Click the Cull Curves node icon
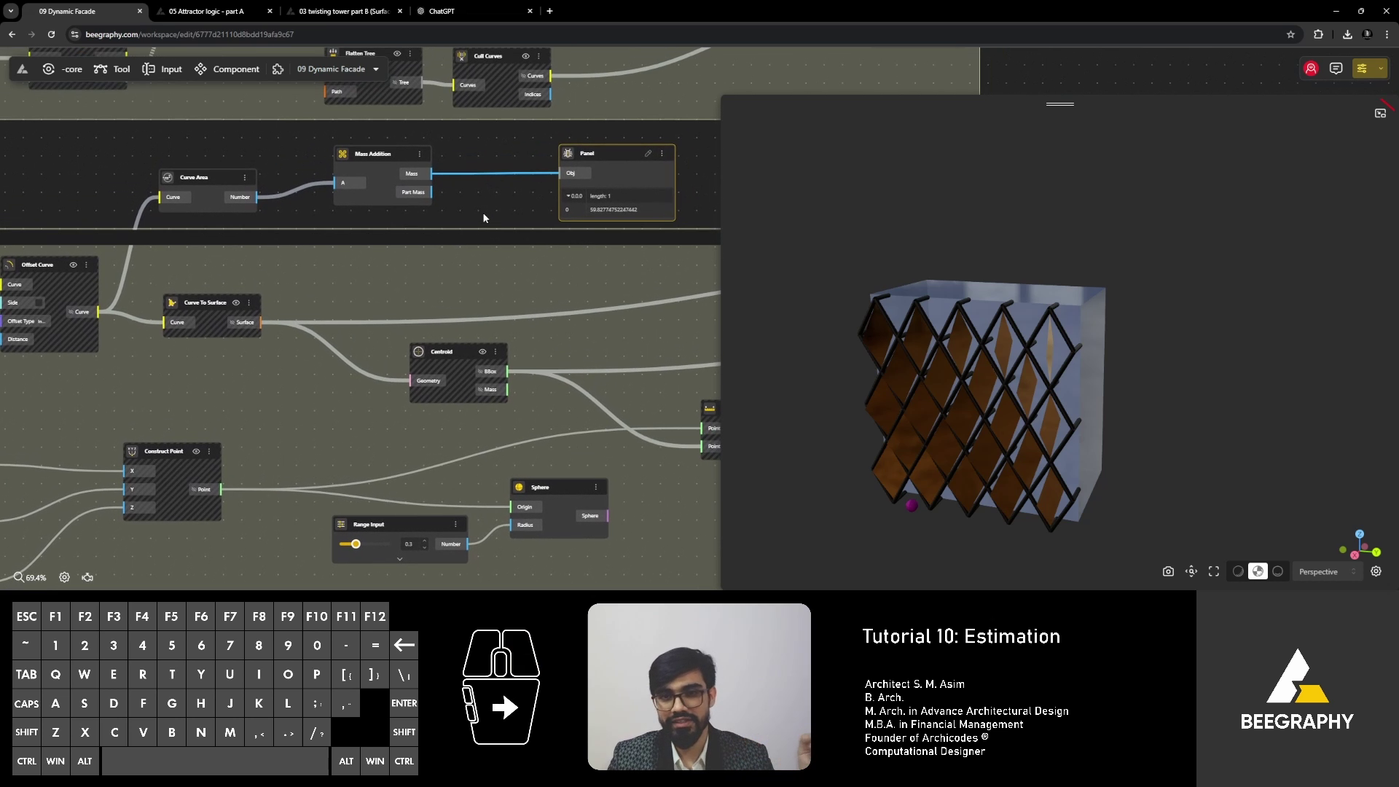The image size is (1399, 787). click(461, 56)
